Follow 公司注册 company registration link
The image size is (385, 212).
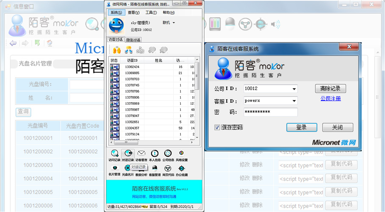[x=330, y=99]
